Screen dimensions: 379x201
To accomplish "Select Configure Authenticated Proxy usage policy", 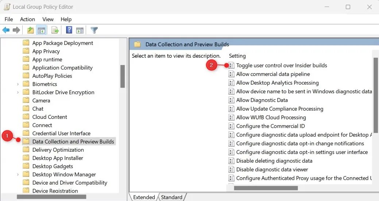I will pos(304,178).
